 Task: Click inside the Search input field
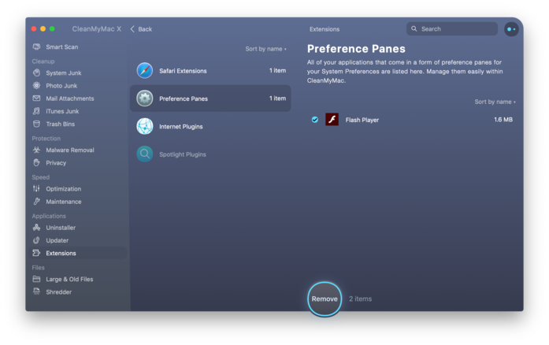452,28
